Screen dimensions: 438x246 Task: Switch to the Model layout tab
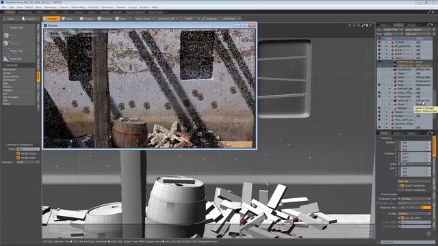point(10,12)
